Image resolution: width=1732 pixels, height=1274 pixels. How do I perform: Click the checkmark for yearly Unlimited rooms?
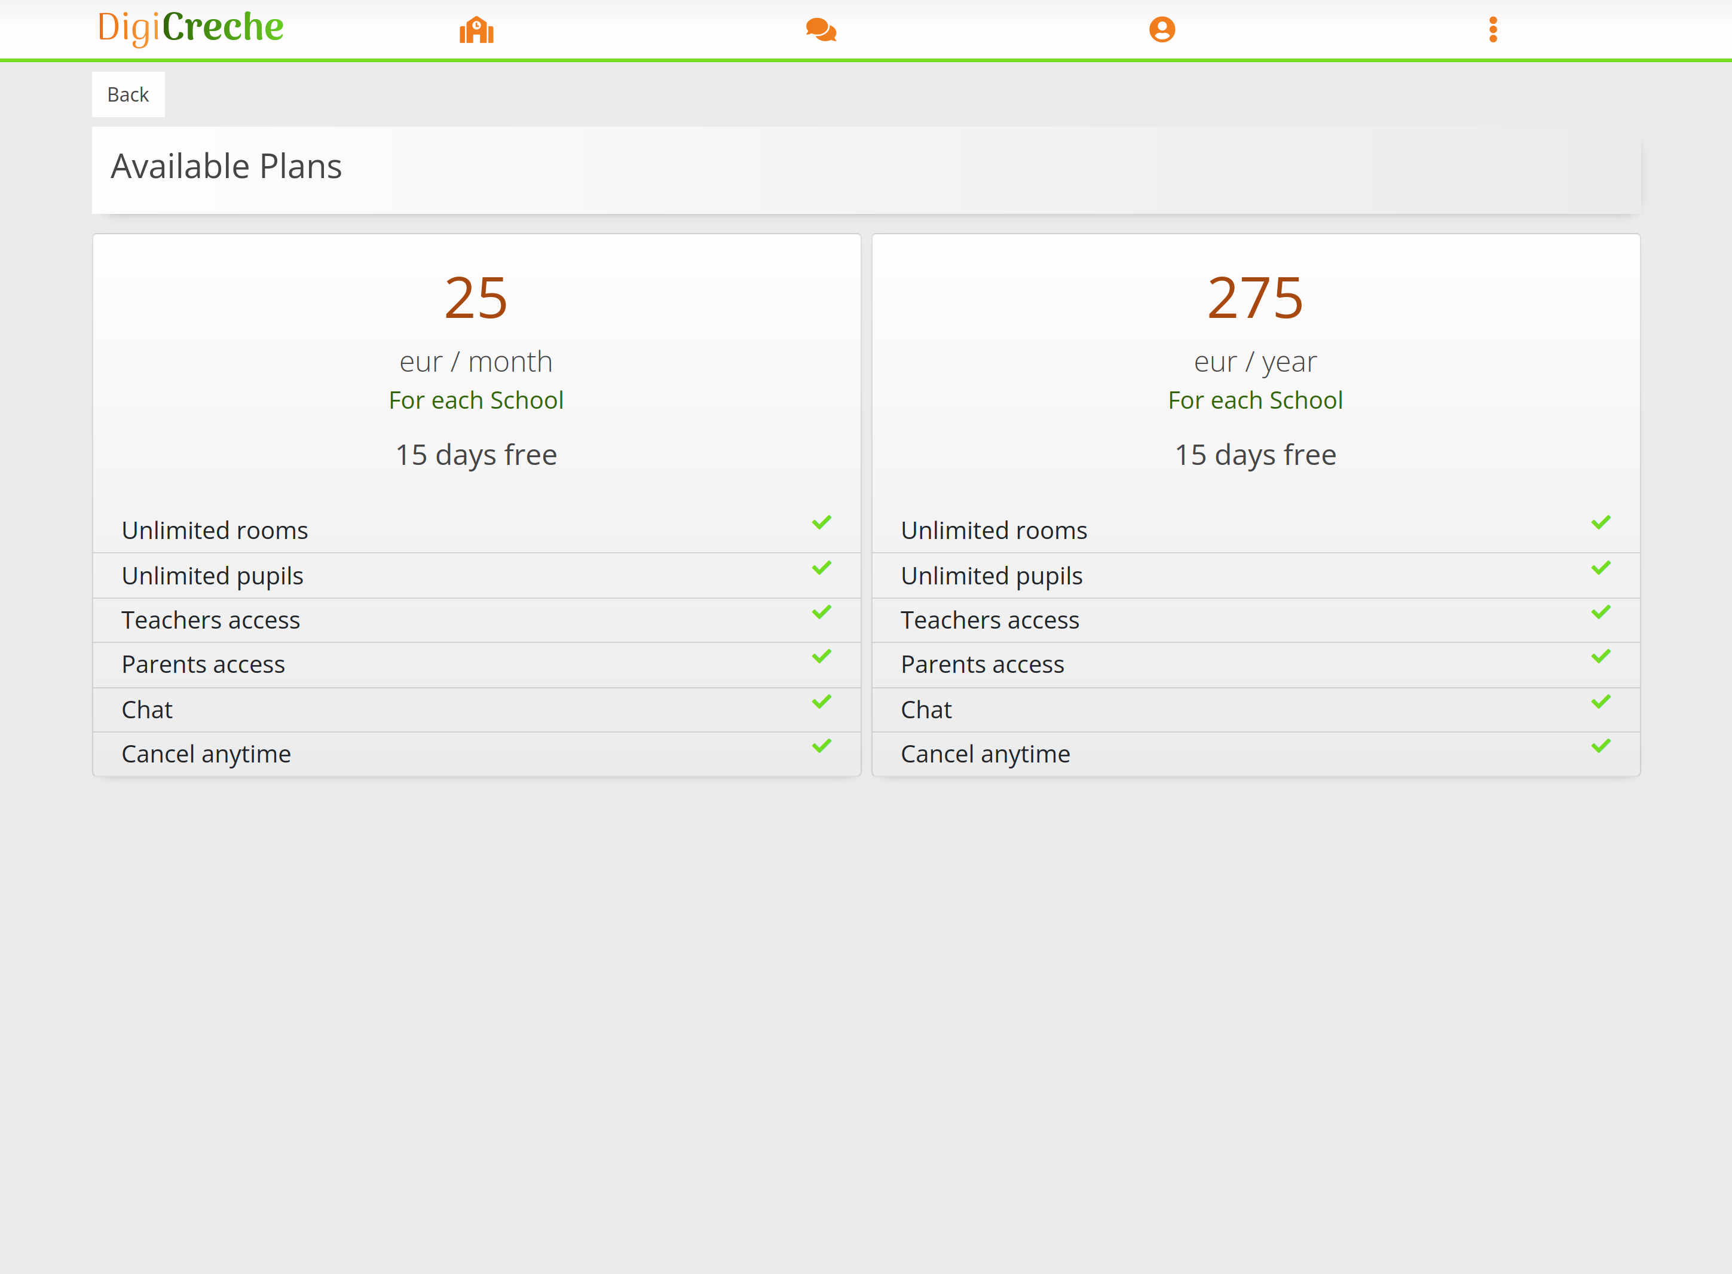pos(1601,522)
